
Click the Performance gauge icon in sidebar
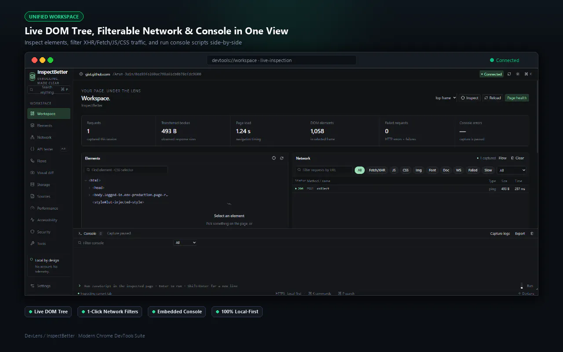coord(33,208)
